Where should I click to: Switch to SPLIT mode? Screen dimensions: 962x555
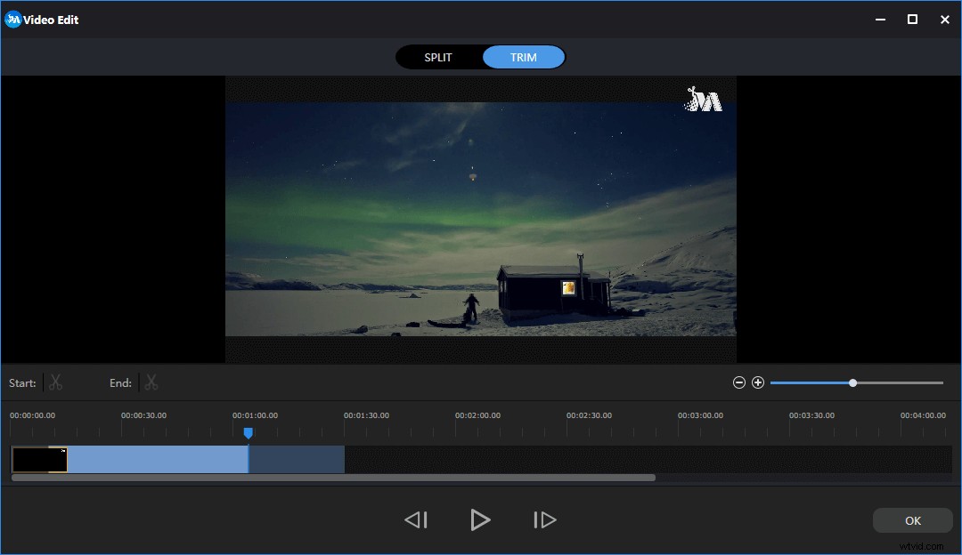coord(437,56)
